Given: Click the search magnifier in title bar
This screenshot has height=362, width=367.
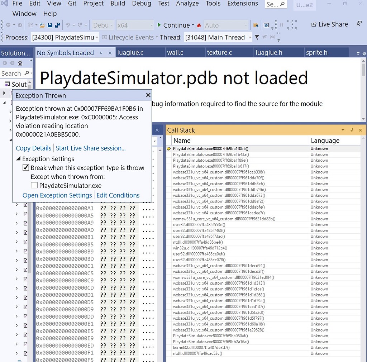Looking at the screenshot, I should [282, 4].
